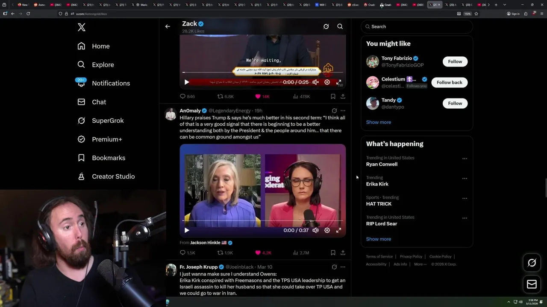The height and width of the screenshot is (307, 547).
Task: Open Bookmarks from the sidebar
Action: click(x=101, y=158)
